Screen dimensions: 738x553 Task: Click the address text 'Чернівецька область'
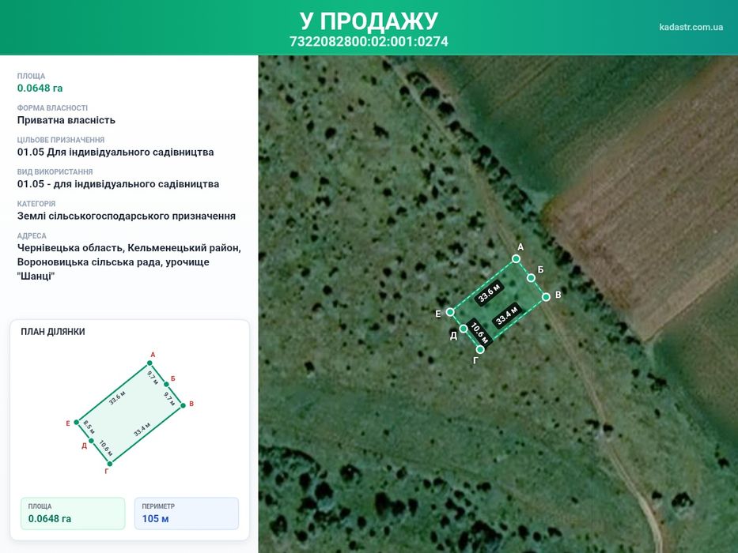(70, 248)
